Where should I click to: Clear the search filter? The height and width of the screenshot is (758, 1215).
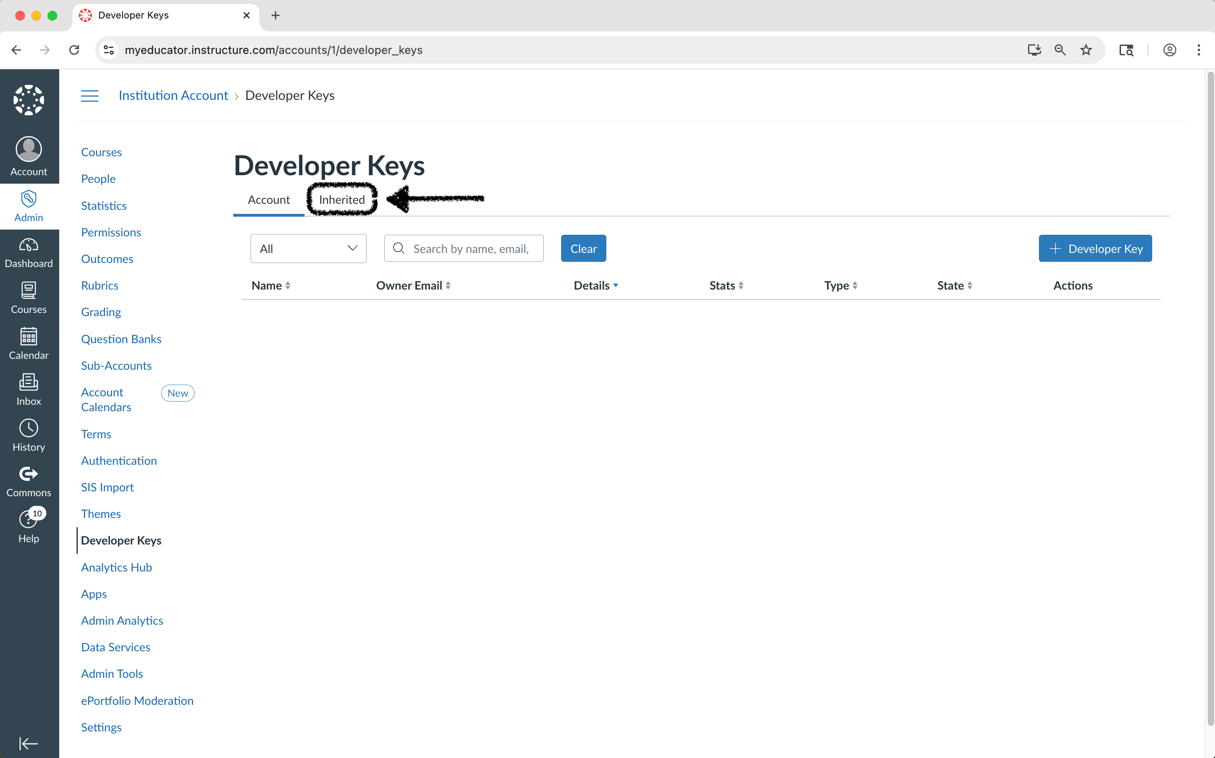point(583,249)
